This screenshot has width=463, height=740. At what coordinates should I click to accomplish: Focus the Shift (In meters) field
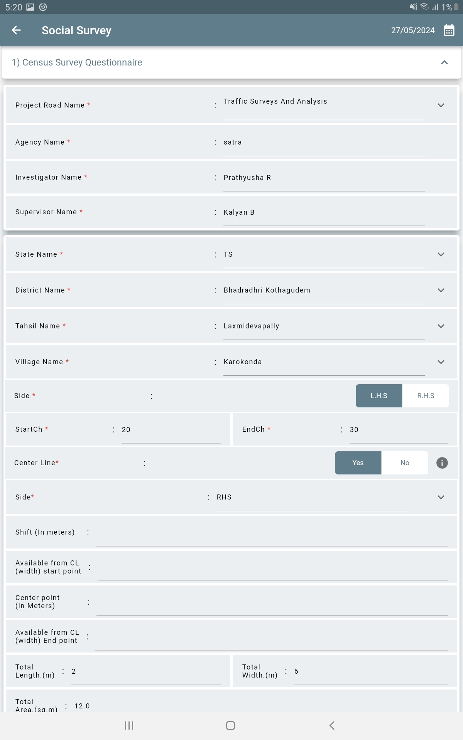(x=272, y=533)
